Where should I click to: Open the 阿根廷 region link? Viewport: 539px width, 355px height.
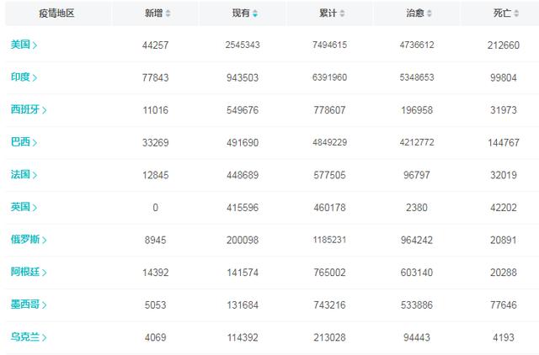(25, 272)
